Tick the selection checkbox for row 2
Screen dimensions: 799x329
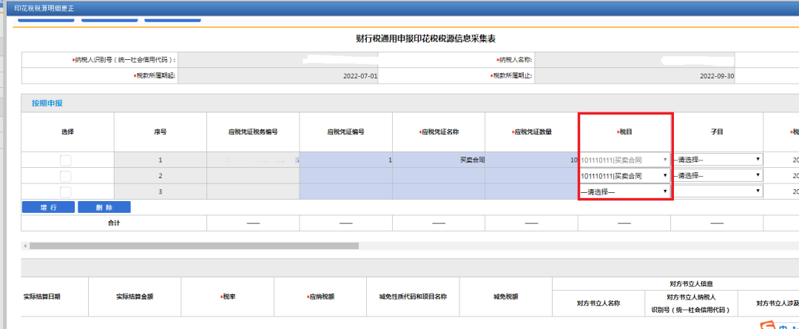66,176
